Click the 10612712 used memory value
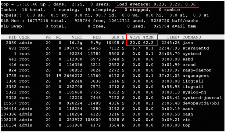This screenshot has height=132, width=226. (119, 21)
